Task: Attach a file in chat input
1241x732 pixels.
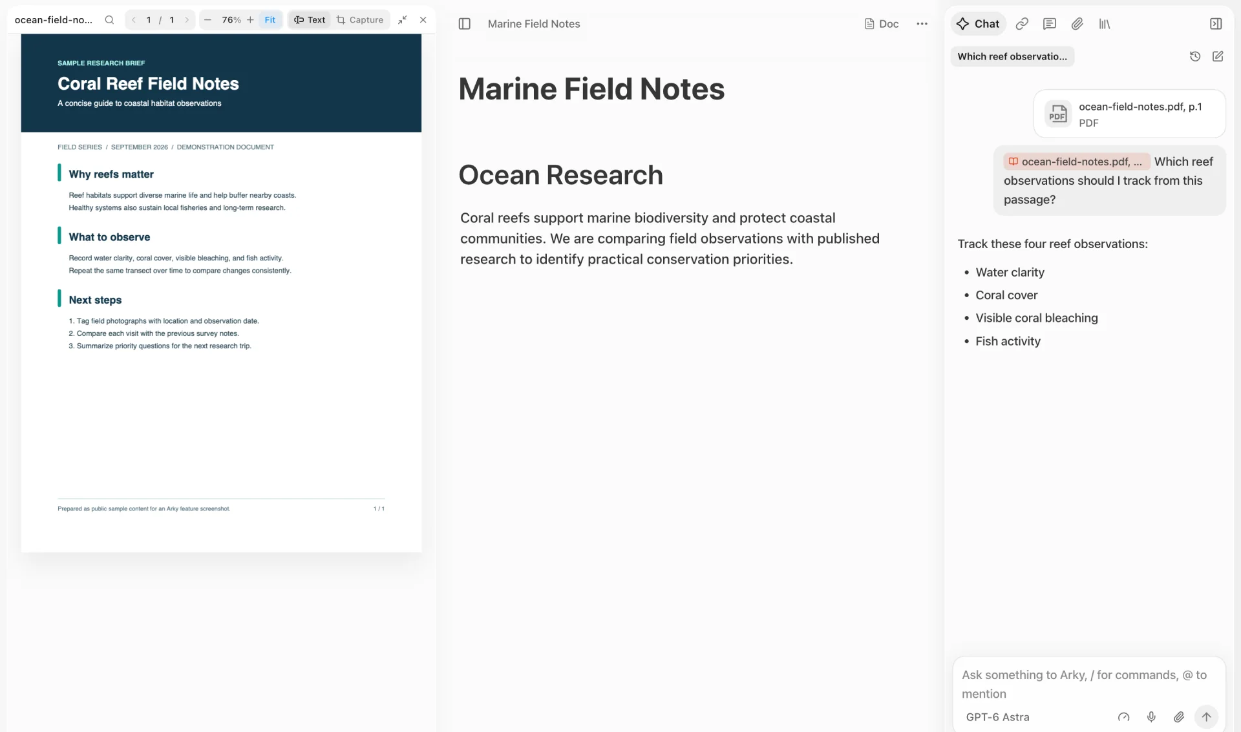Action: (x=1179, y=717)
